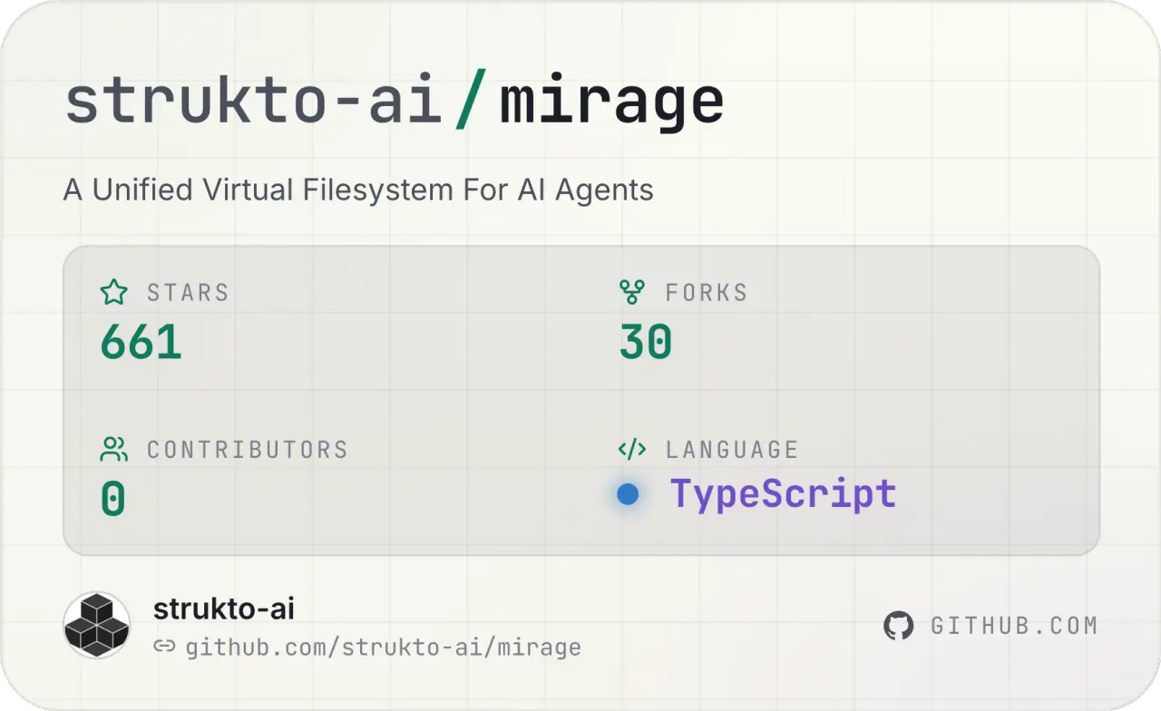The image size is (1161, 711).
Task: Click the CONTRIBUTORS label
Action: pyautogui.click(x=248, y=450)
